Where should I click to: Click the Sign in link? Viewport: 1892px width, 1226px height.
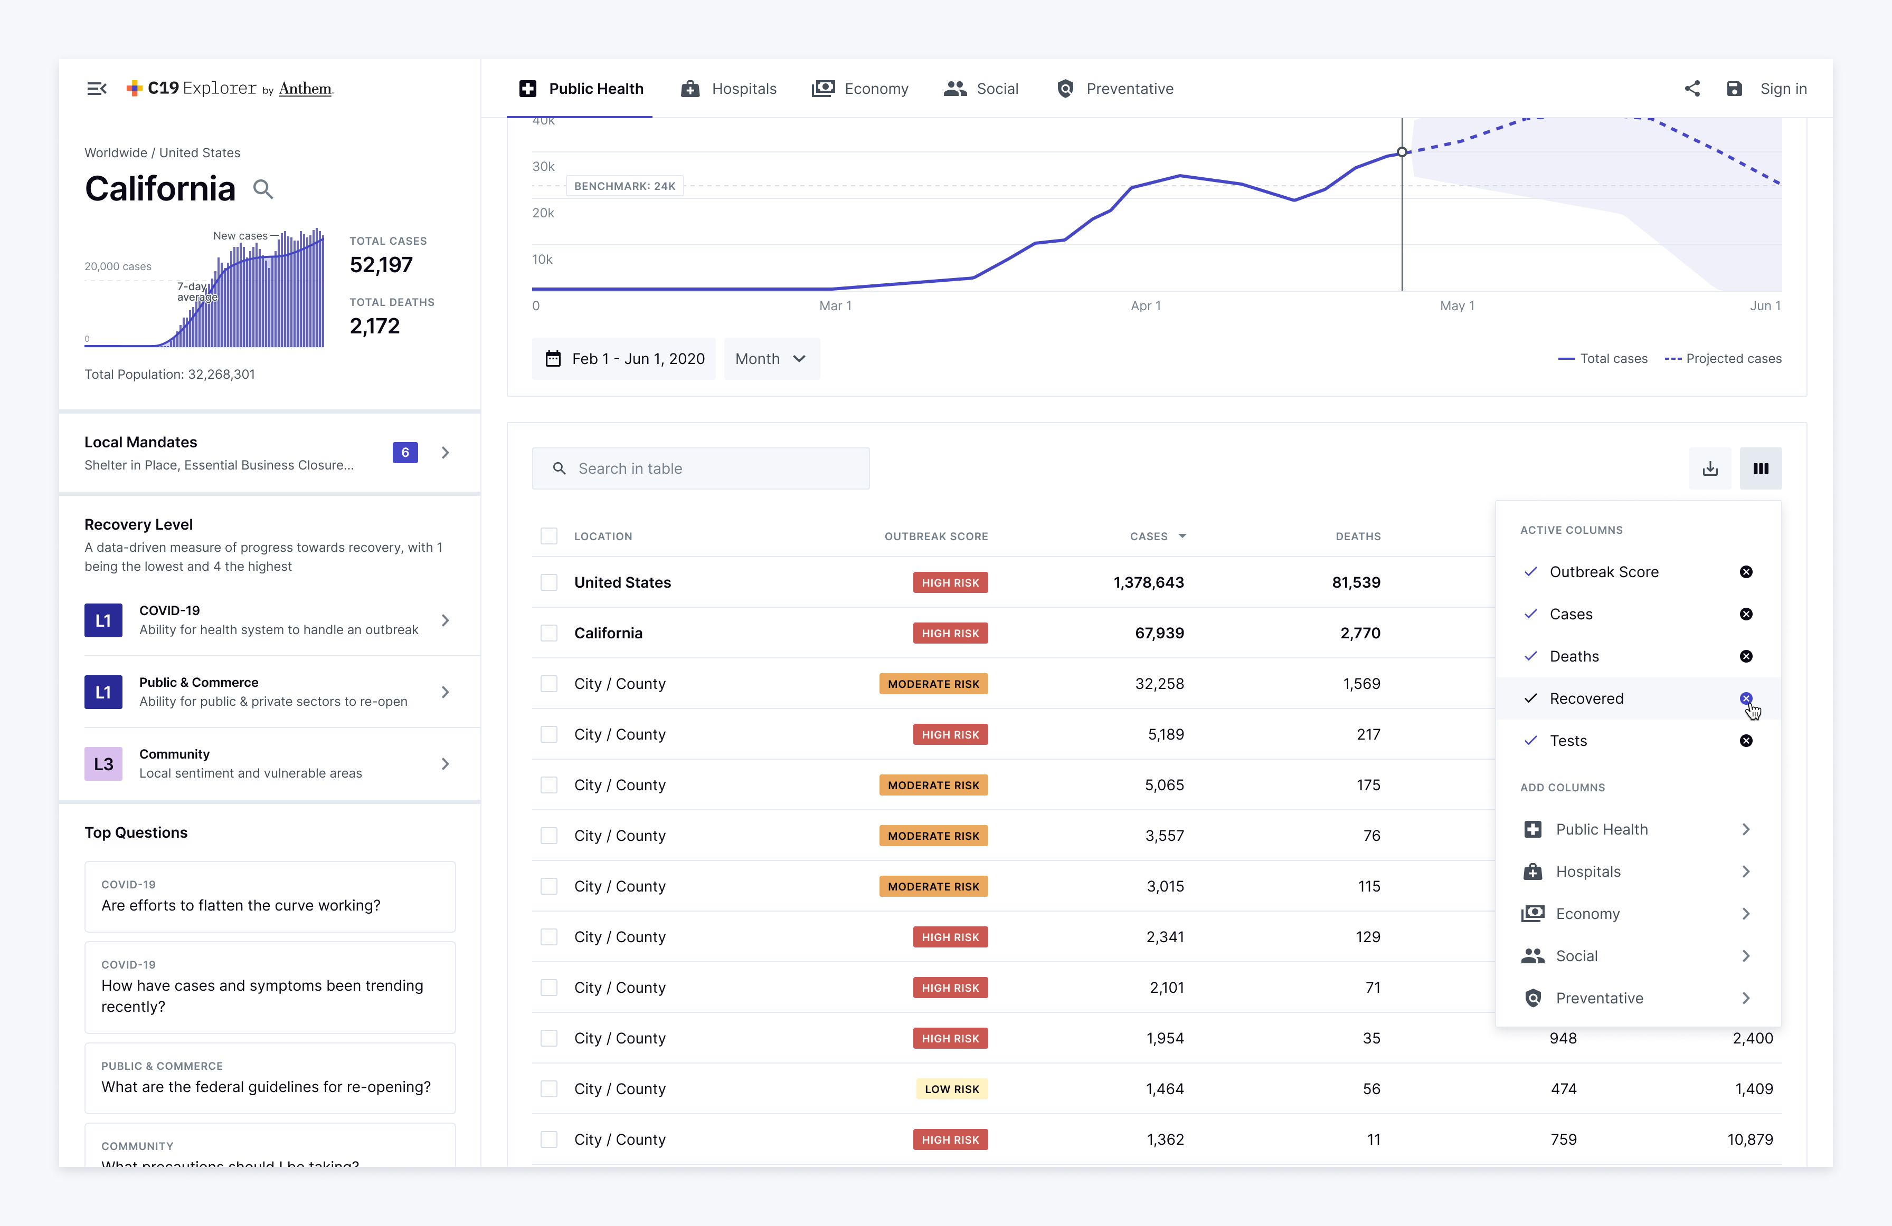[1783, 89]
